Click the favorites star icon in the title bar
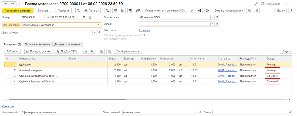The width and height of the screenshot is (297, 116). tap(21, 4)
